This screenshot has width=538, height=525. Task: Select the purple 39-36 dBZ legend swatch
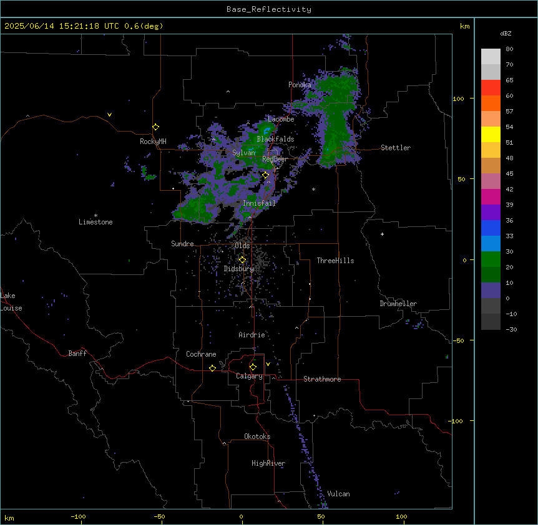491,213
